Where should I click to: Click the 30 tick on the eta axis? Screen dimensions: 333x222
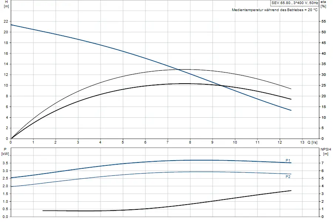click(324, 75)
